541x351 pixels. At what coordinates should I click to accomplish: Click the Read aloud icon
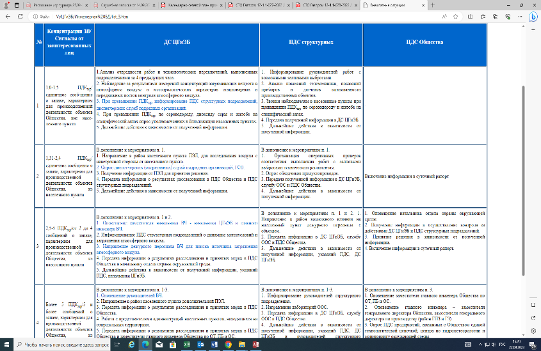tap(444, 17)
